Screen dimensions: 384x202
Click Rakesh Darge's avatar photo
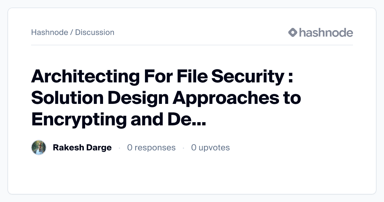click(x=39, y=147)
